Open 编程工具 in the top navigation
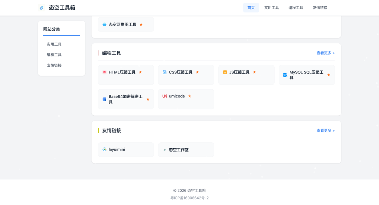This screenshot has width=379, height=205. tap(296, 8)
